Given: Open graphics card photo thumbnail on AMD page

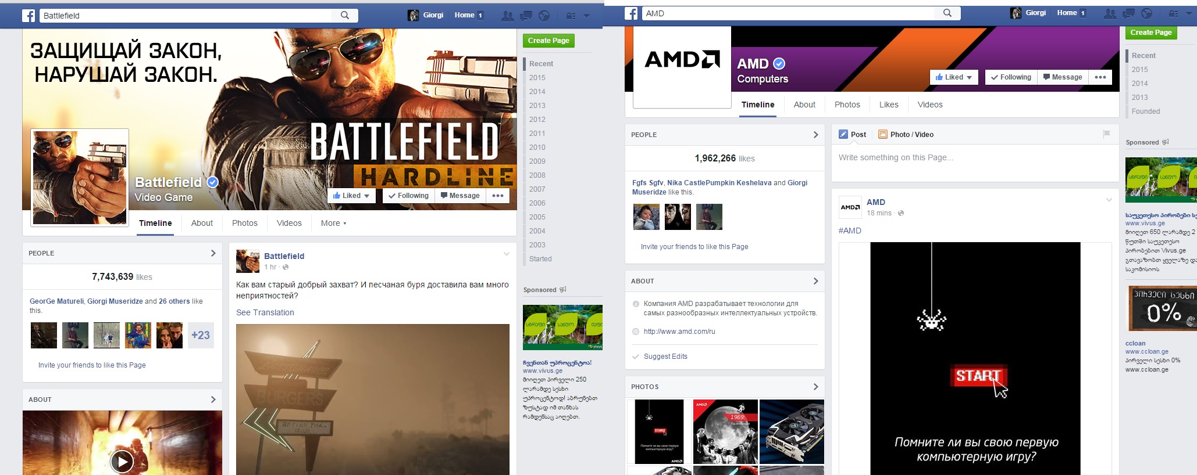Looking at the screenshot, I should [792, 431].
